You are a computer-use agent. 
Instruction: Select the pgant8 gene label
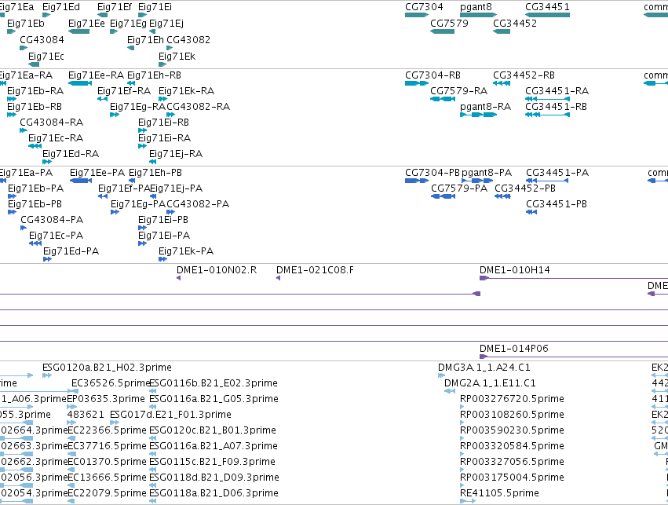tap(476, 7)
